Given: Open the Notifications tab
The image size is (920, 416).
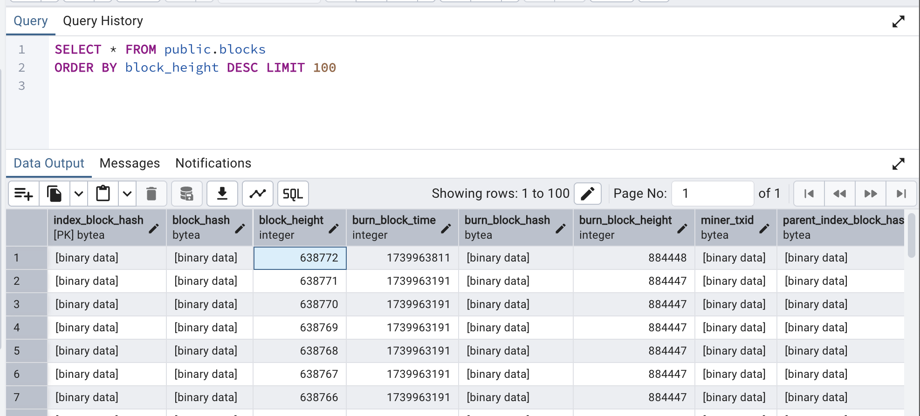Looking at the screenshot, I should click(x=213, y=163).
